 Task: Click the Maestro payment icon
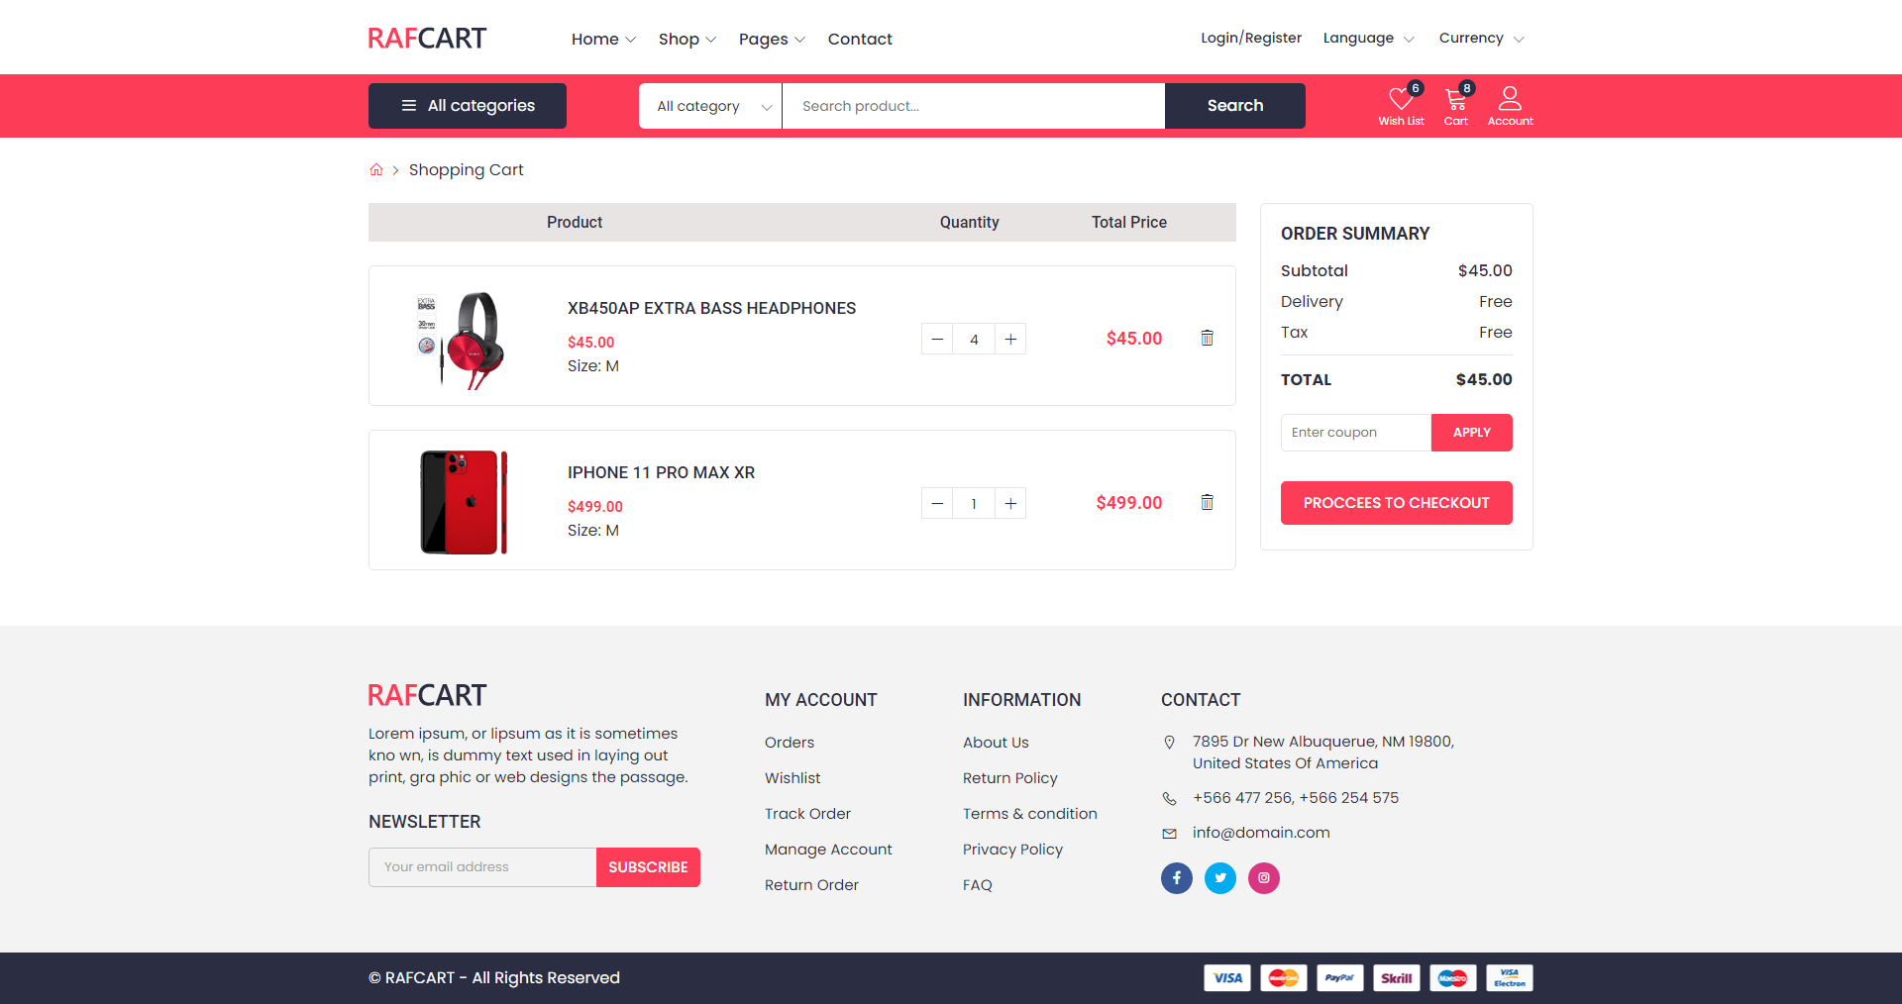[1453, 978]
